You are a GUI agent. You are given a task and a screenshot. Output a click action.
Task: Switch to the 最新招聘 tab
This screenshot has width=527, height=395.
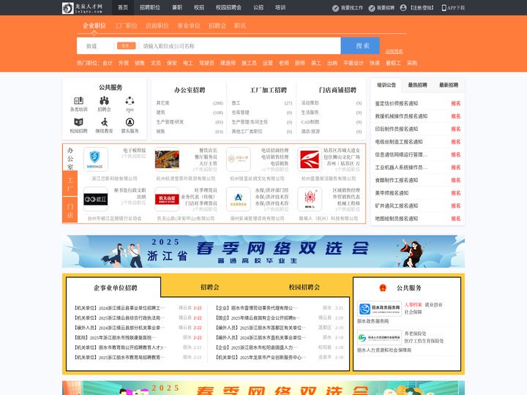click(449, 85)
